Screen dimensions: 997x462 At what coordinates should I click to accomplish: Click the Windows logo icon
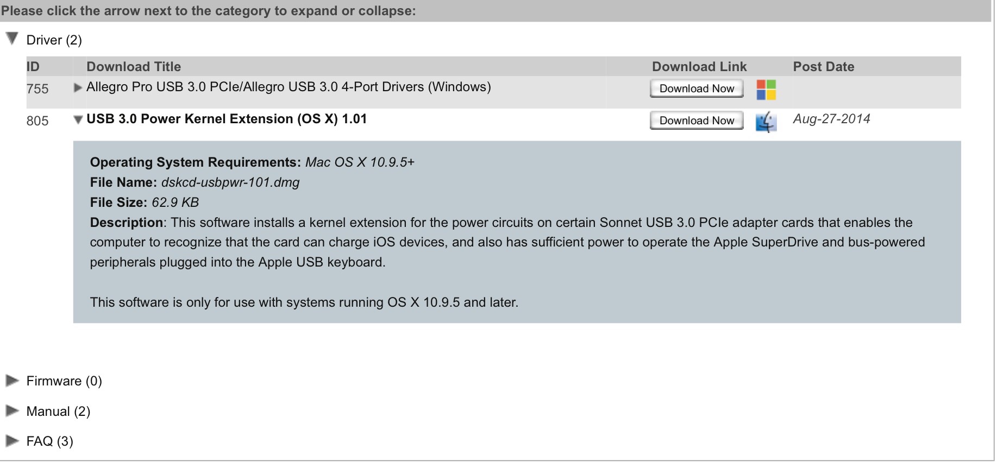point(766,90)
